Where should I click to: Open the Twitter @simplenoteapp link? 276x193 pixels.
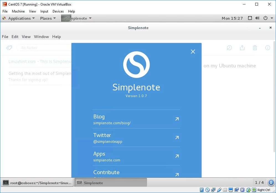coord(136,138)
